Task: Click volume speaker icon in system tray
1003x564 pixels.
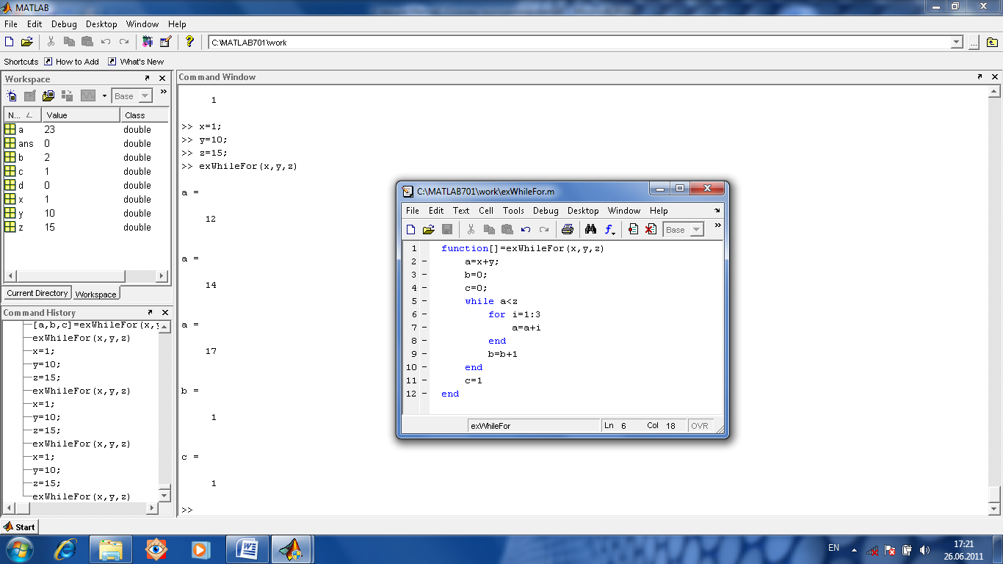Action: click(x=924, y=550)
